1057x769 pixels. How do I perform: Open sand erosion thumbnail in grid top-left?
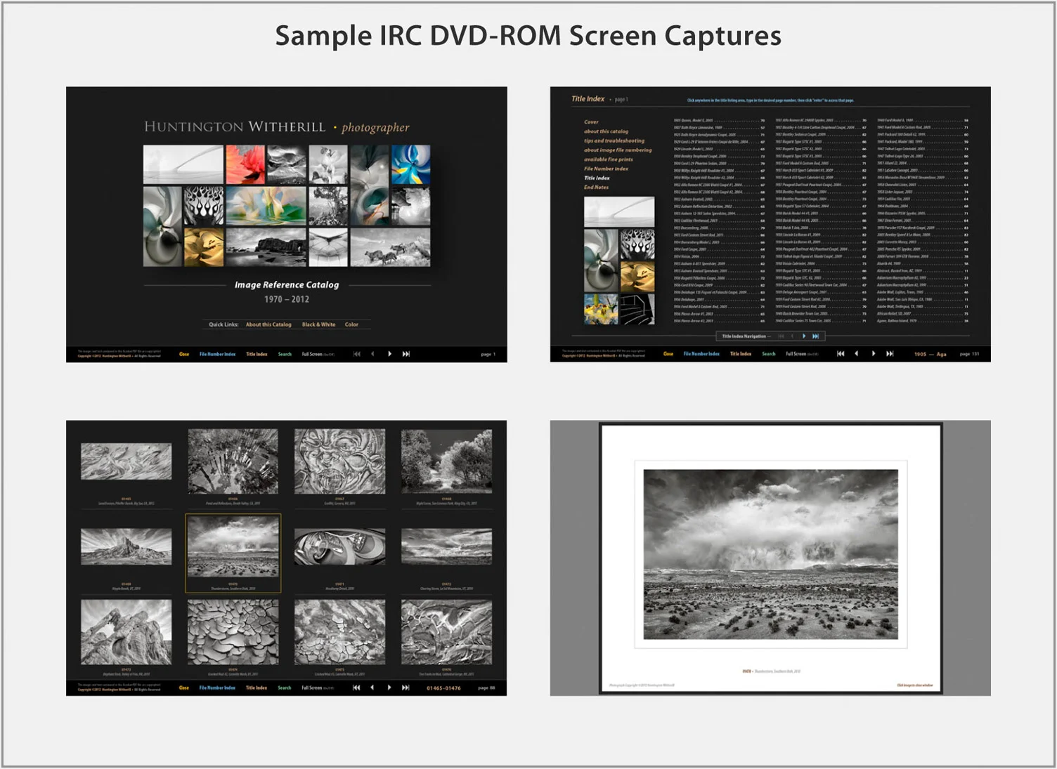(x=126, y=461)
